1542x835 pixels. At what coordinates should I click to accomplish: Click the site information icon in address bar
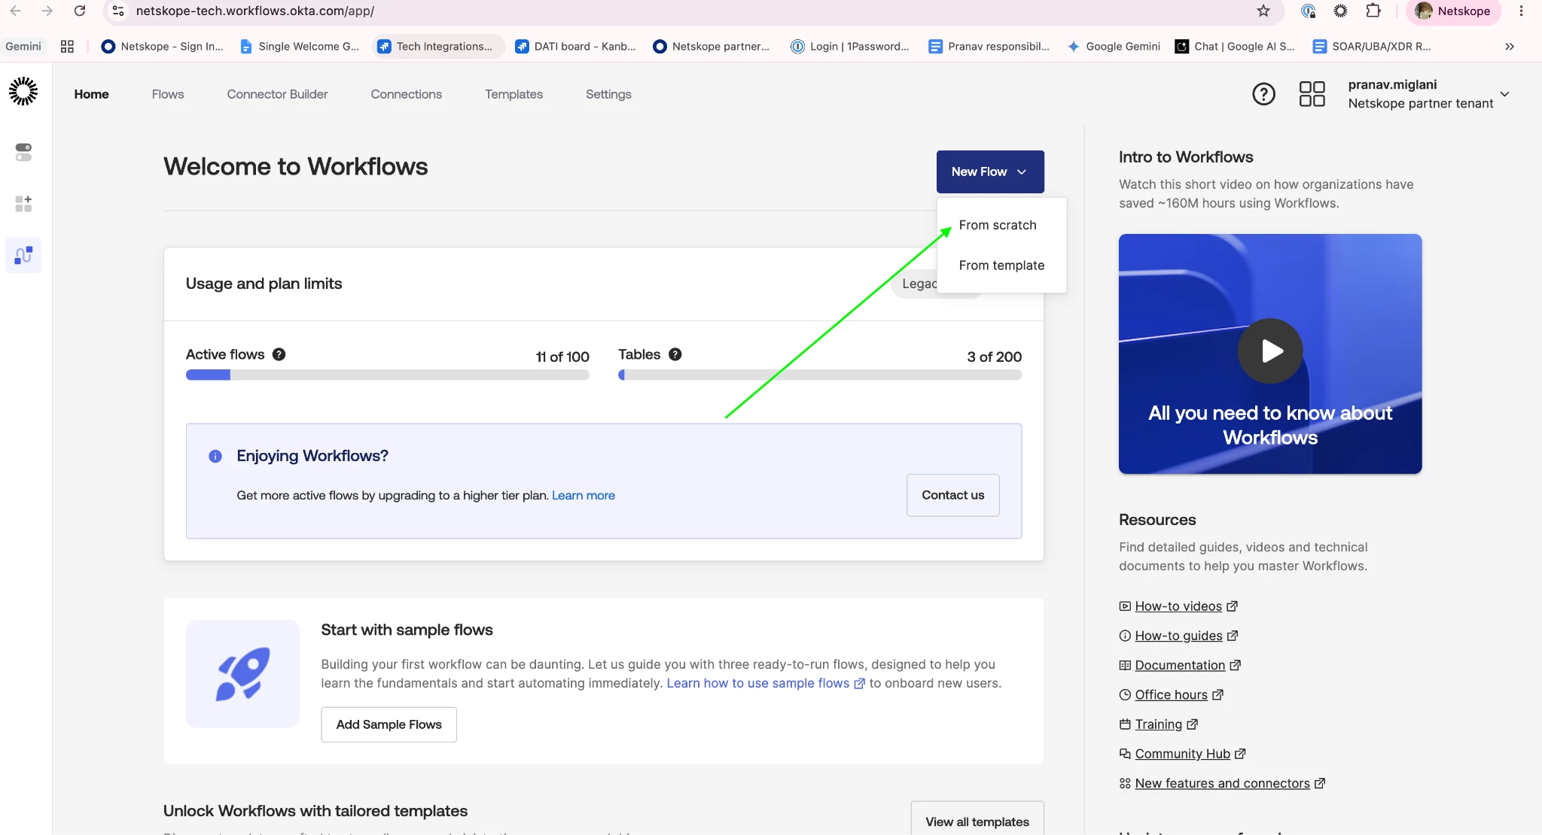coord(118,11)
